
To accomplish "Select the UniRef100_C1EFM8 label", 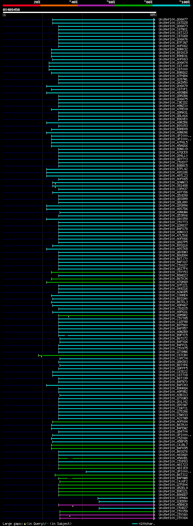I will 173,322.
